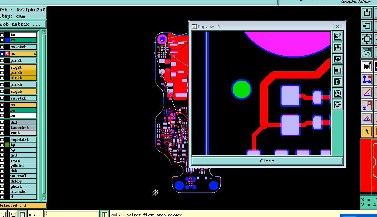Pan the main view left with arrow icon
The width and height of the screenshot is (377, 217).
tap(367, 26)
